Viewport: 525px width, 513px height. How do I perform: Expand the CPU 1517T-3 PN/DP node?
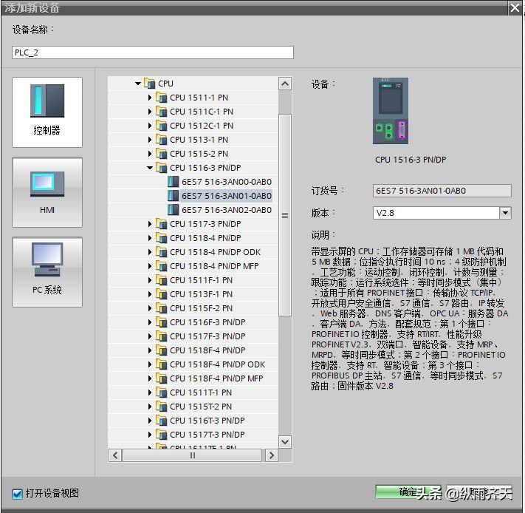coord(150,435)
